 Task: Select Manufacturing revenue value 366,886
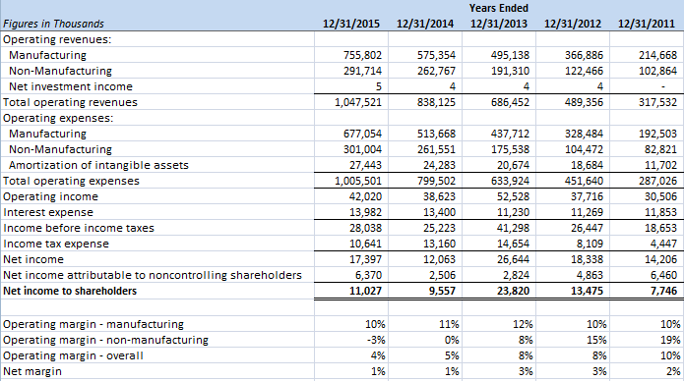click(x=584, y=55)
